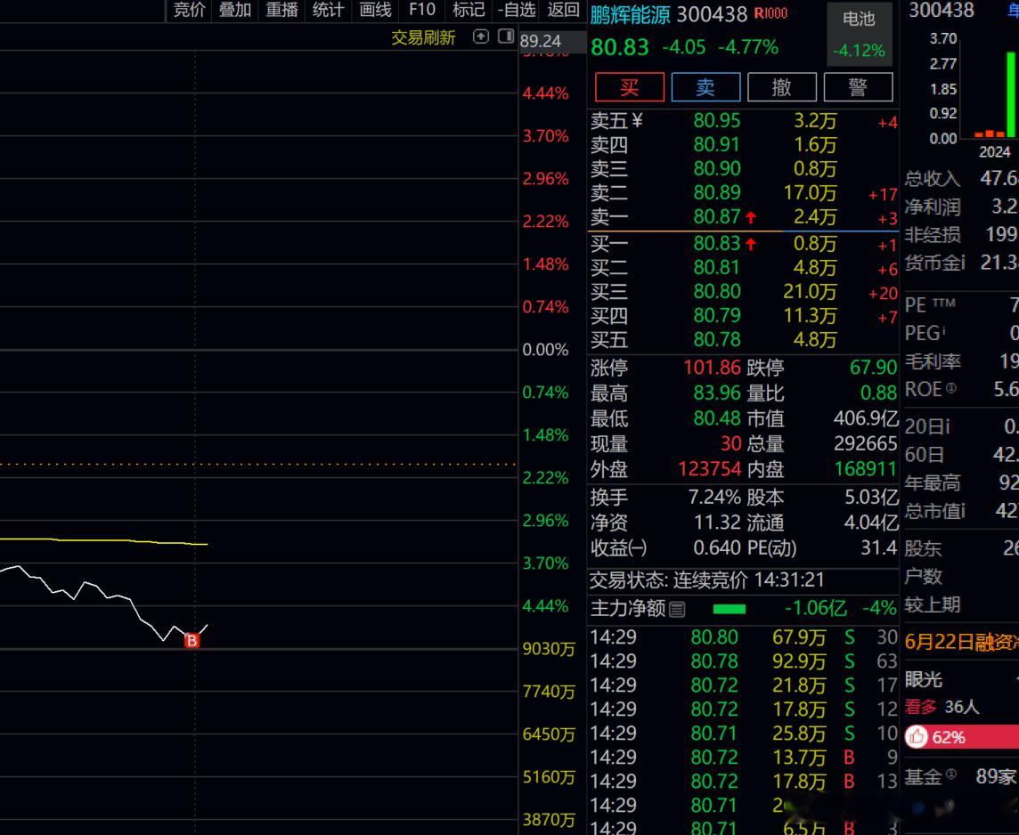
Task: Open the 主力净额 detail list icon
Action: [x=677, y=609]
